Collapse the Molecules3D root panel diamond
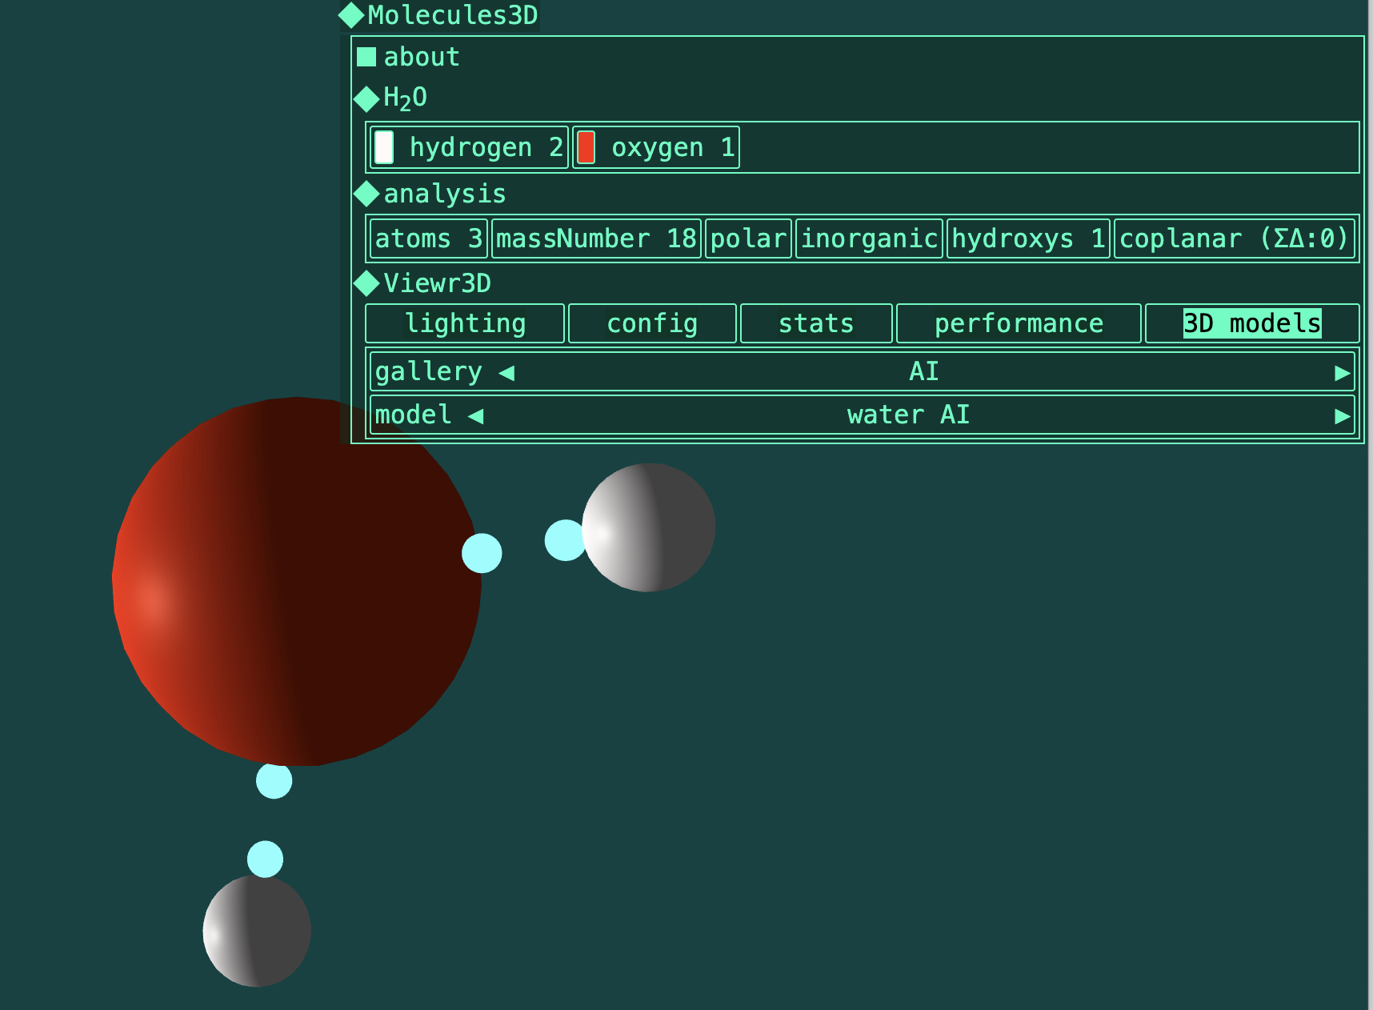This screenshot has width=1373, height=1010. coord(351,15)
